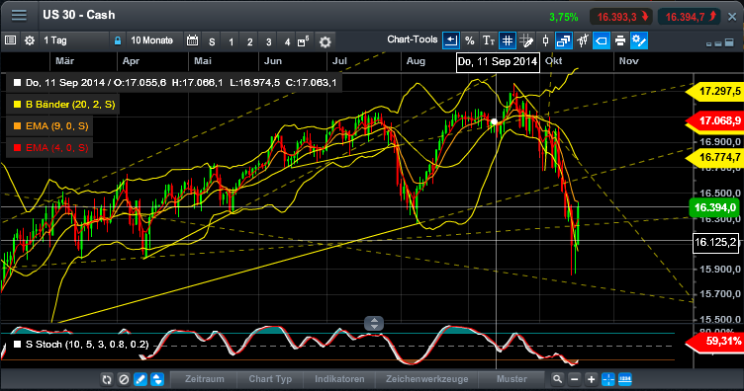
Task: Click the save preset 5 icon
Action: pos(303,41)
